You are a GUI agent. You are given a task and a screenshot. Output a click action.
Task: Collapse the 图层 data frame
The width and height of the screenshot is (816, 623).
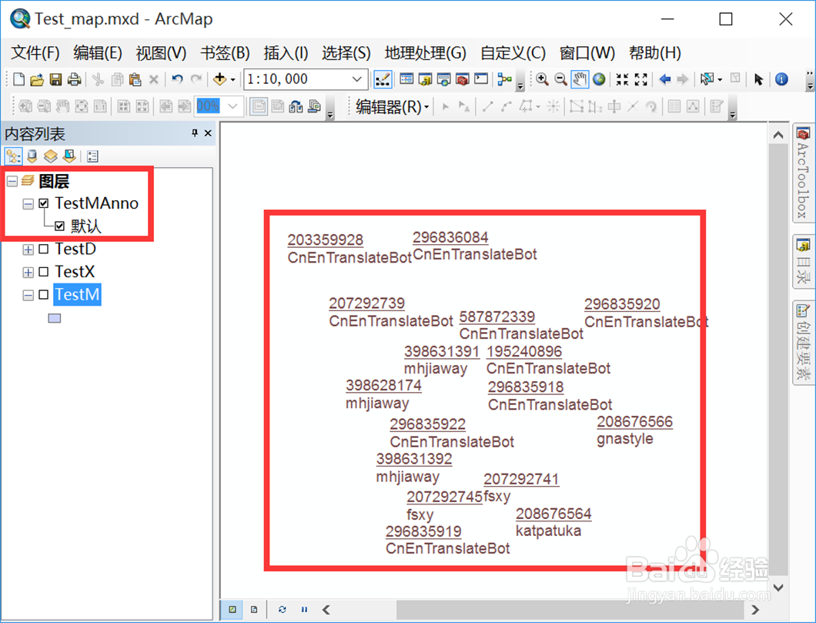(x=12, y=181)
